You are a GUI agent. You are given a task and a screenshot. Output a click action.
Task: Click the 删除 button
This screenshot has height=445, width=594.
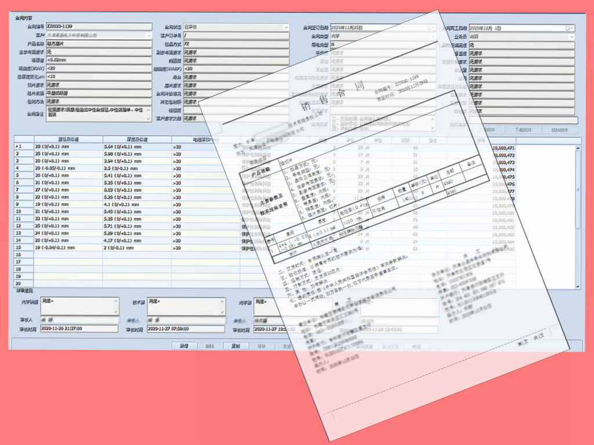coord(210,345)
